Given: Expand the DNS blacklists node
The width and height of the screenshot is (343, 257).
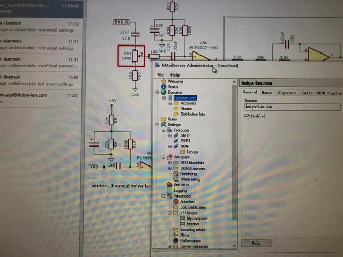Looking at the screenshot, I should click(170, 163).
